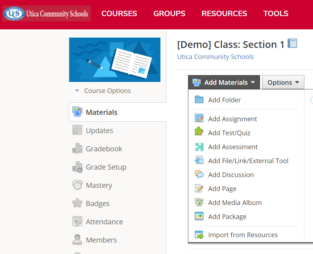Go to Attendance in the sidebar
Viewport: 313px width, 254px height.
104,222
